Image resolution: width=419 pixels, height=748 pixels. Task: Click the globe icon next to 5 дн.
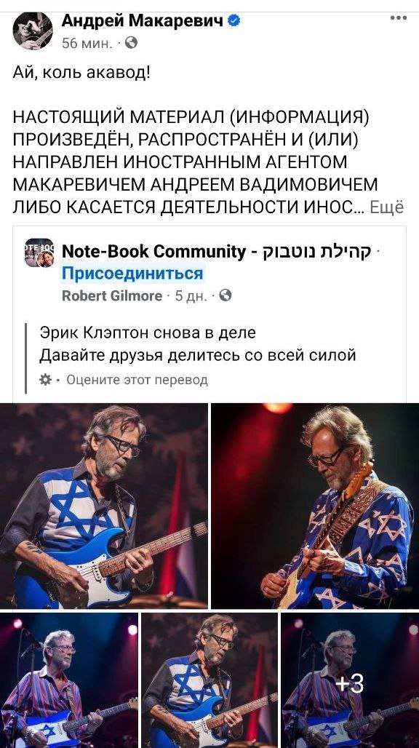(225, 295)
